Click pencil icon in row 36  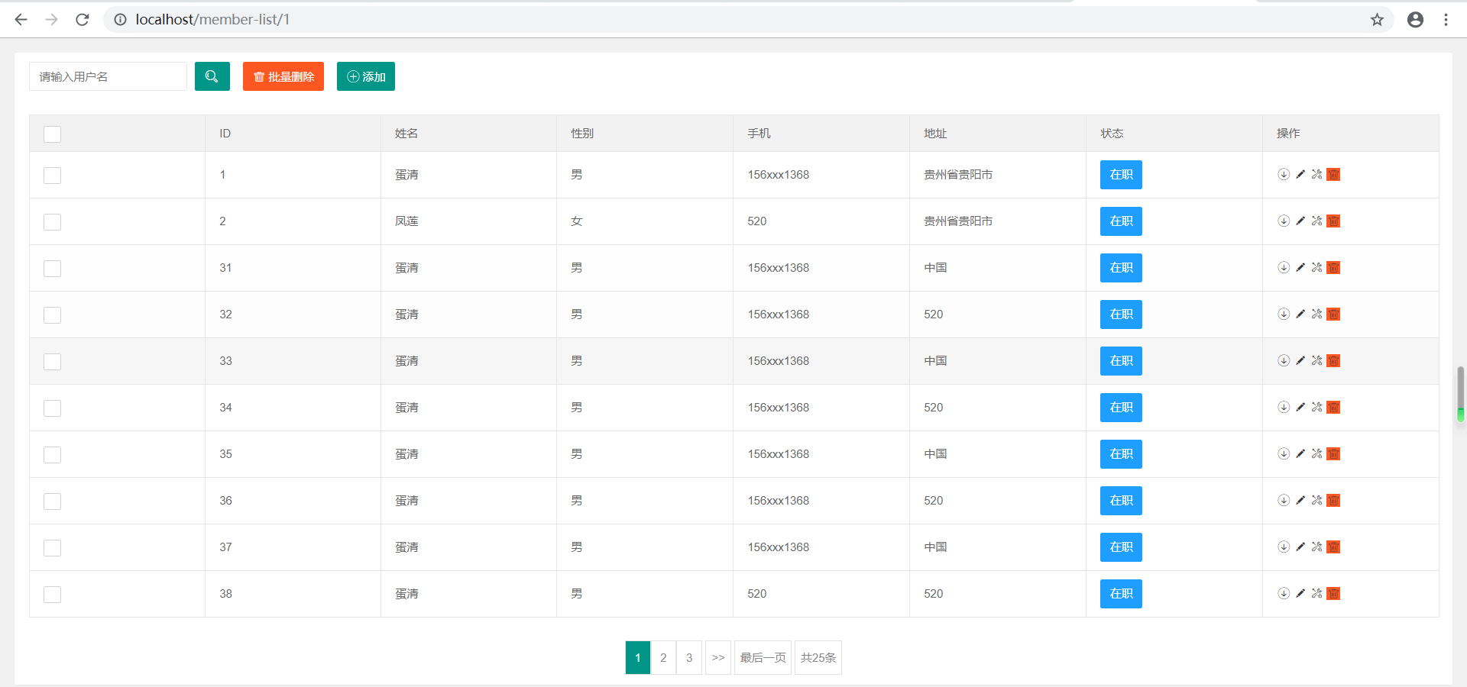point(1300,500)
